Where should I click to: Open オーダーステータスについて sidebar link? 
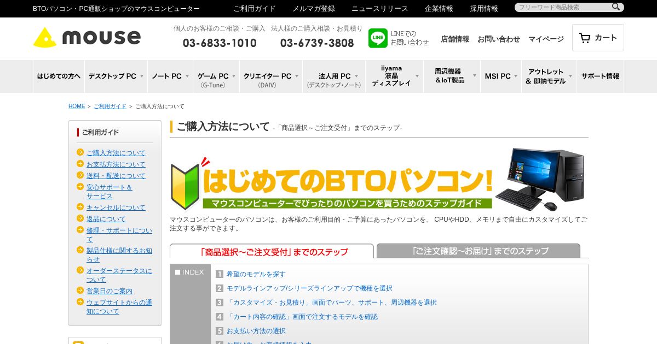pyautogui.click(x=119, y=275)
